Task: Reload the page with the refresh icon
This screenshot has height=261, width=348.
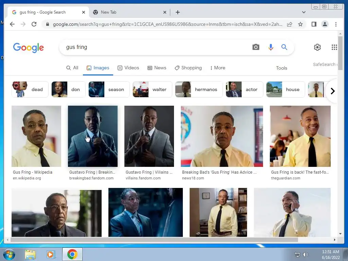Action: tap(34, 24)
